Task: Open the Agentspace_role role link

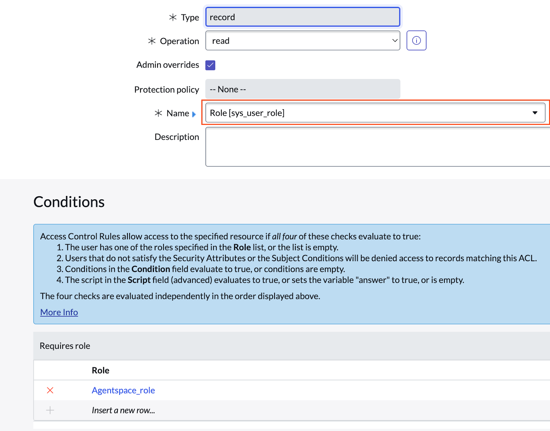Action: click(x=123, y=390)
